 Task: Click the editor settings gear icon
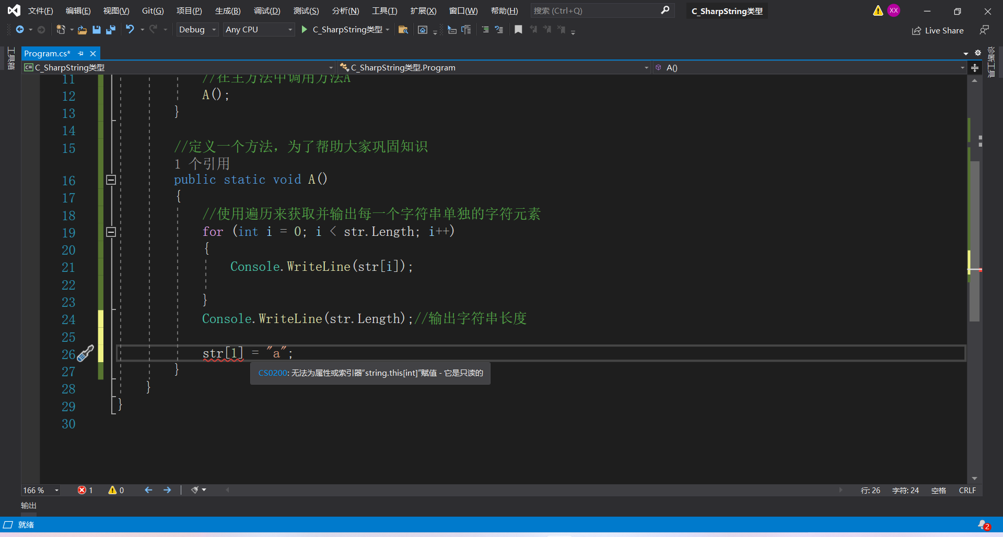pyautogui.click(x=978, y=53)
